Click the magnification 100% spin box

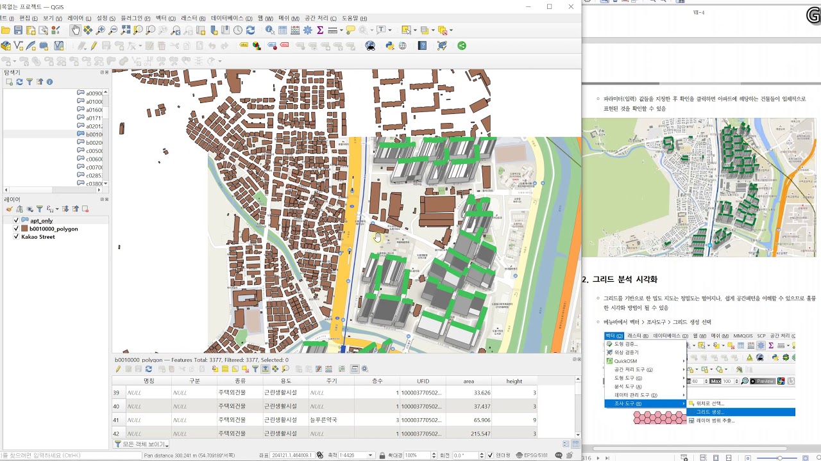[419, 455]
